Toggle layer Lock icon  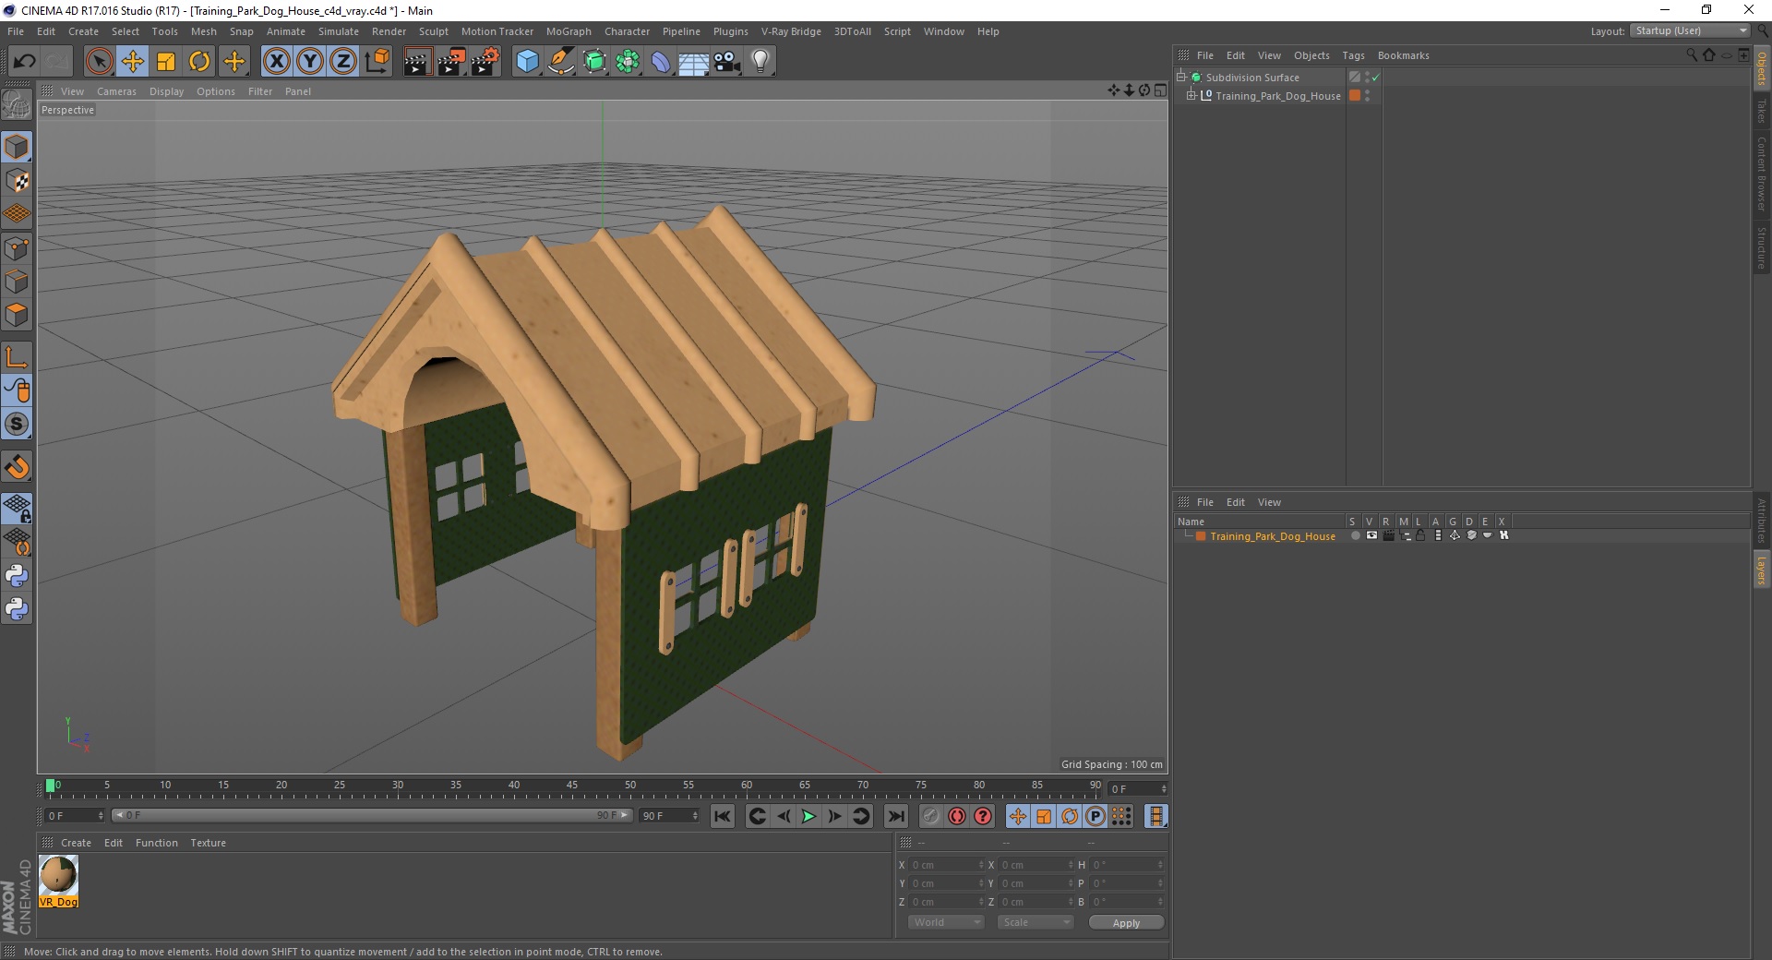tap(1421, 535)
